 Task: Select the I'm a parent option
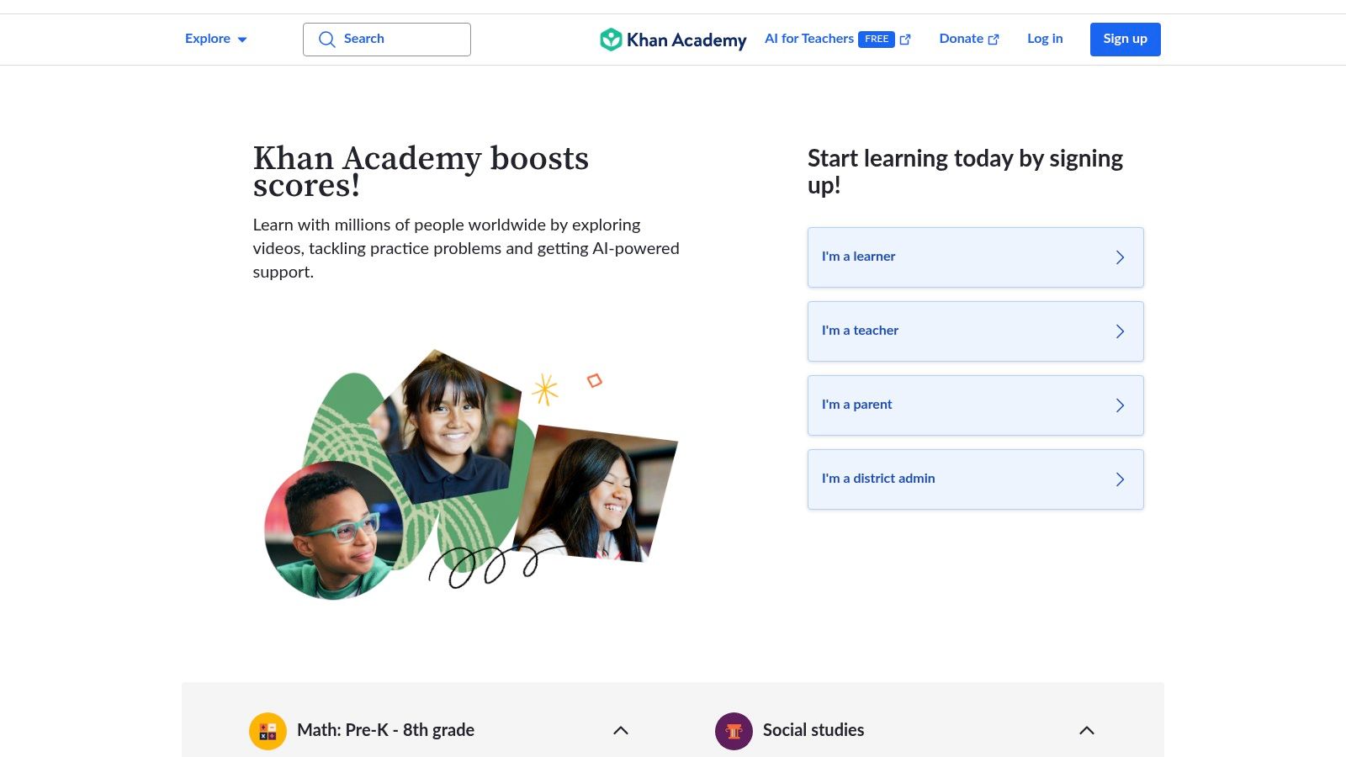point(975,405)
